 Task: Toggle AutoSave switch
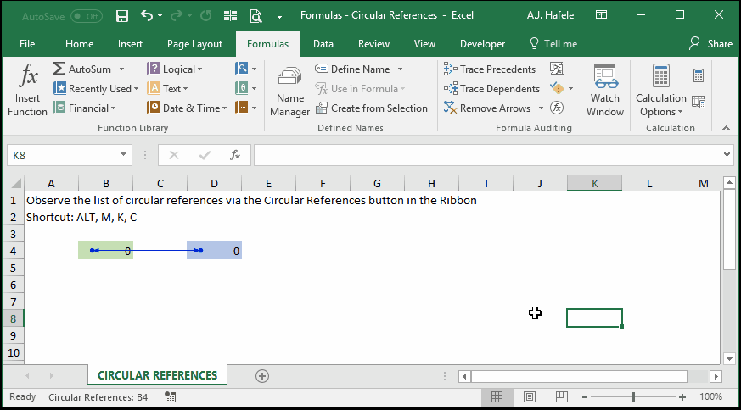(x=86, y=16)
